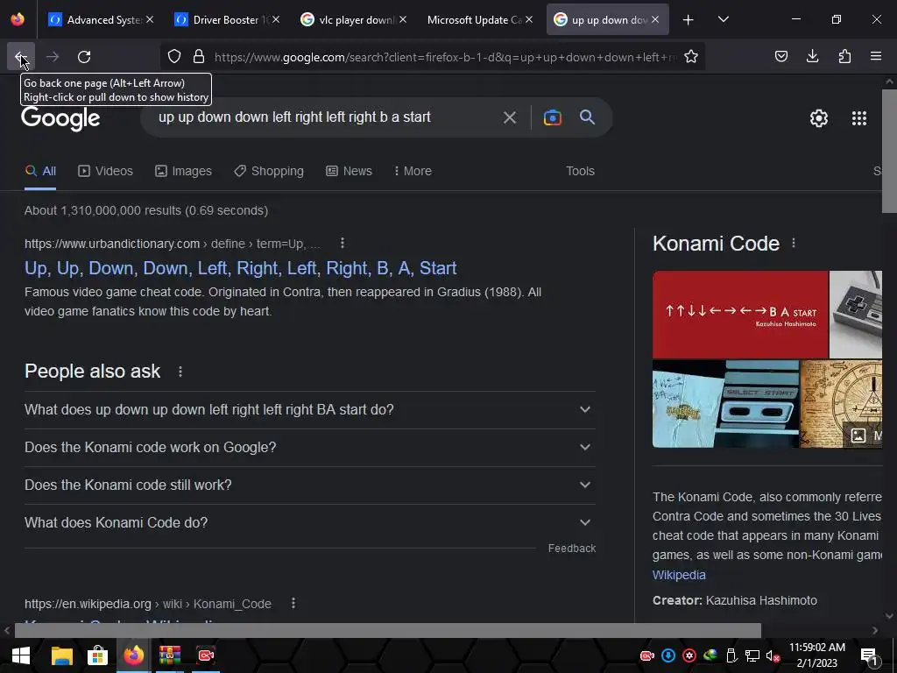This screenshot has height=673, width=897.
Task: Expand Does the Konami code work on Google
Action: tap(309, 448)
